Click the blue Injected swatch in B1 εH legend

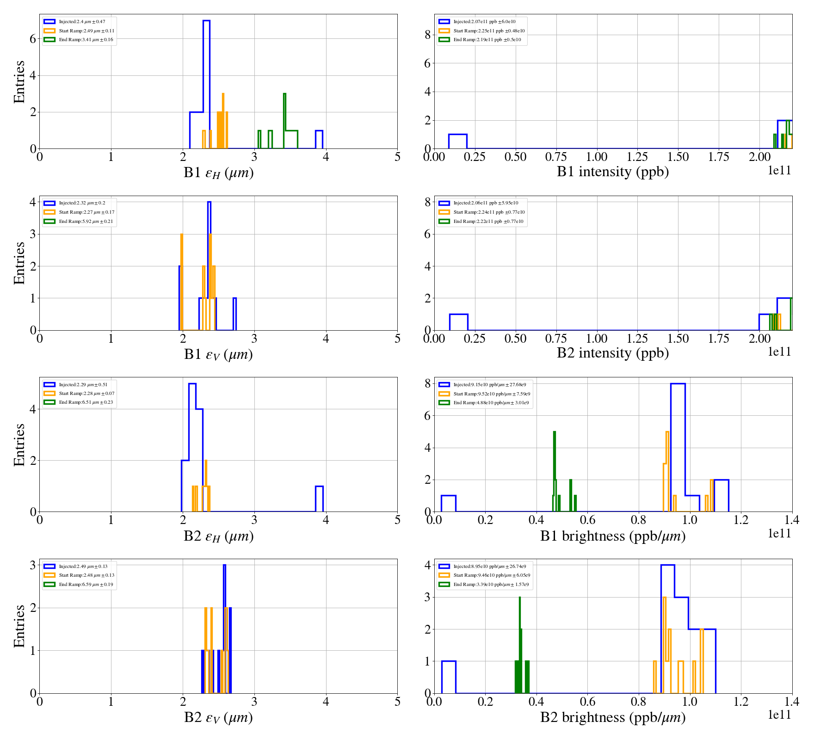[49, 22]
